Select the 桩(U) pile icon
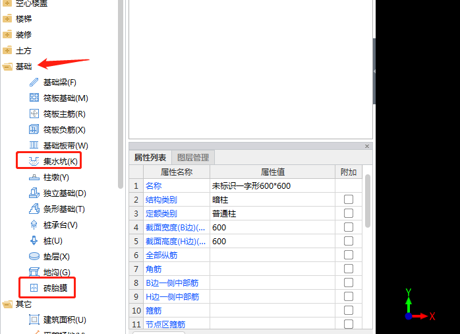 34,240
